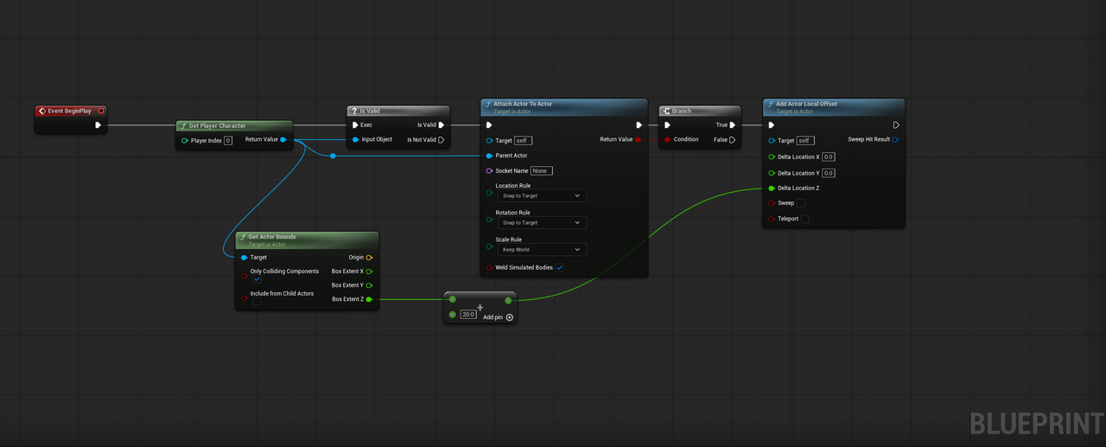Click the Box Extent Y output pin
The width and height of the screenshot is (1106, 447).
coord(369,285)
